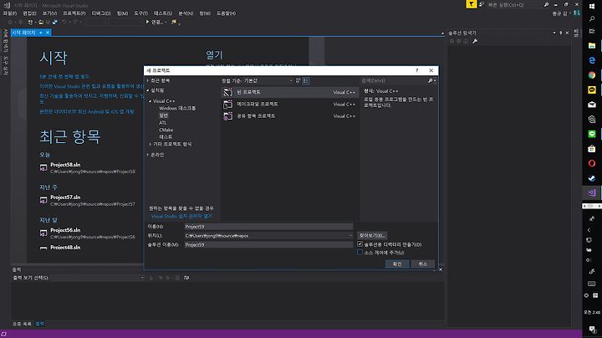Select the 메이크파일 프로젝트 template icon
This screenshot has width=602, height=338.
228,104
